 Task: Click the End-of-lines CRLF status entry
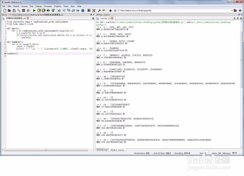pyautogui.click(x=162, y=153)
